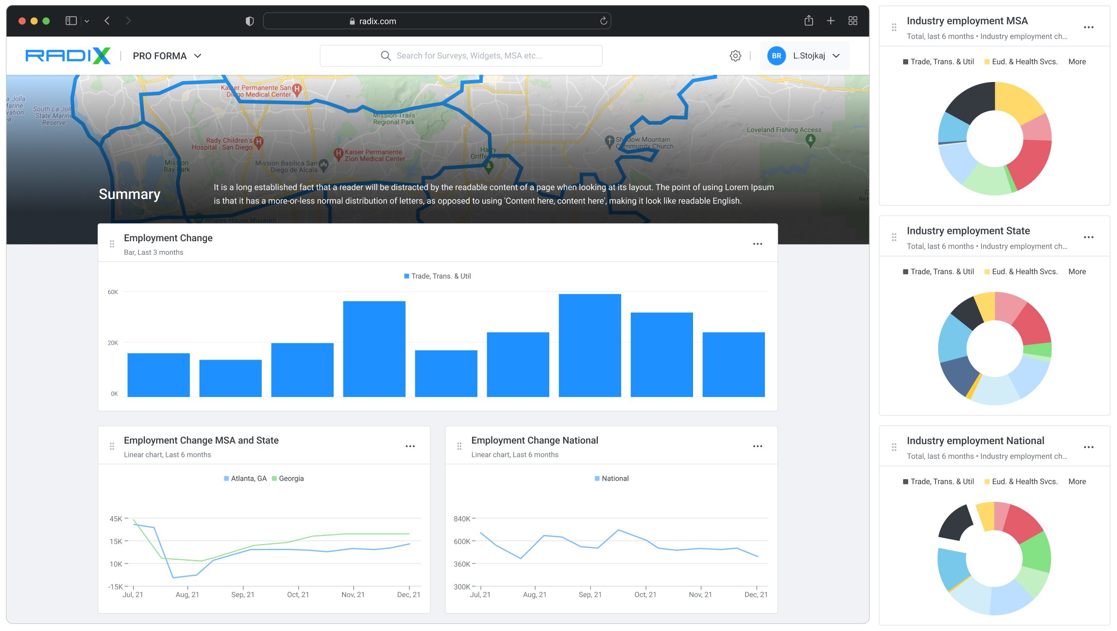Click the Radix logo
Screen dimensions: 1117x631
tap(68, 56)
